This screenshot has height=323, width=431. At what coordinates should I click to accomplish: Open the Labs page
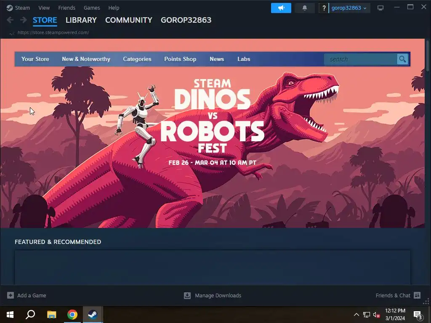click(x=244, y=59)
